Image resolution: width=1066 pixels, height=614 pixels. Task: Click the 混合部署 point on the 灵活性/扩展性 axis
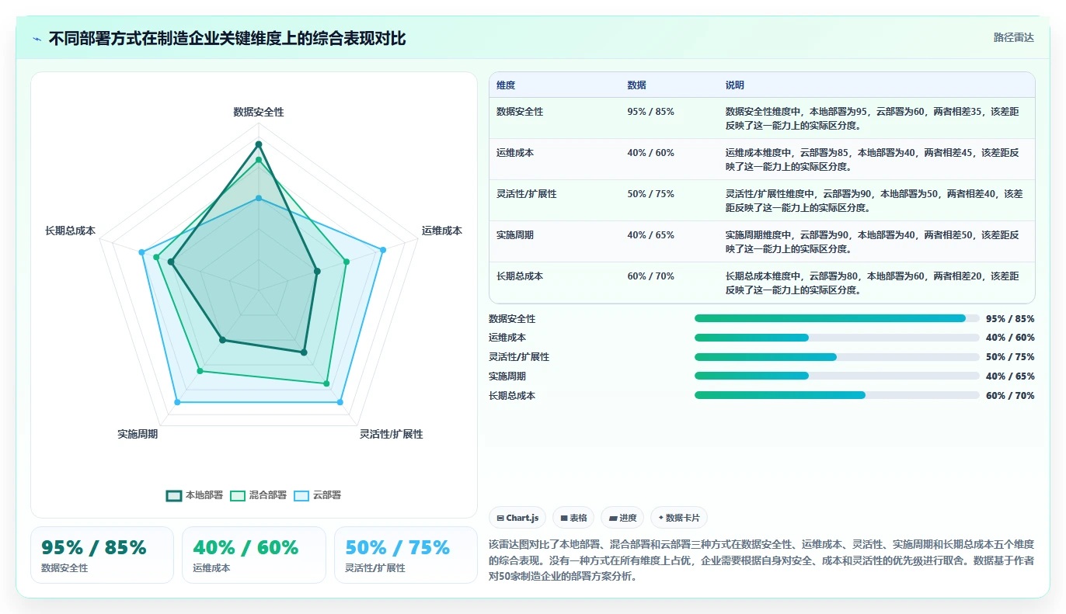pyautogui.click(x=326, y=383)
